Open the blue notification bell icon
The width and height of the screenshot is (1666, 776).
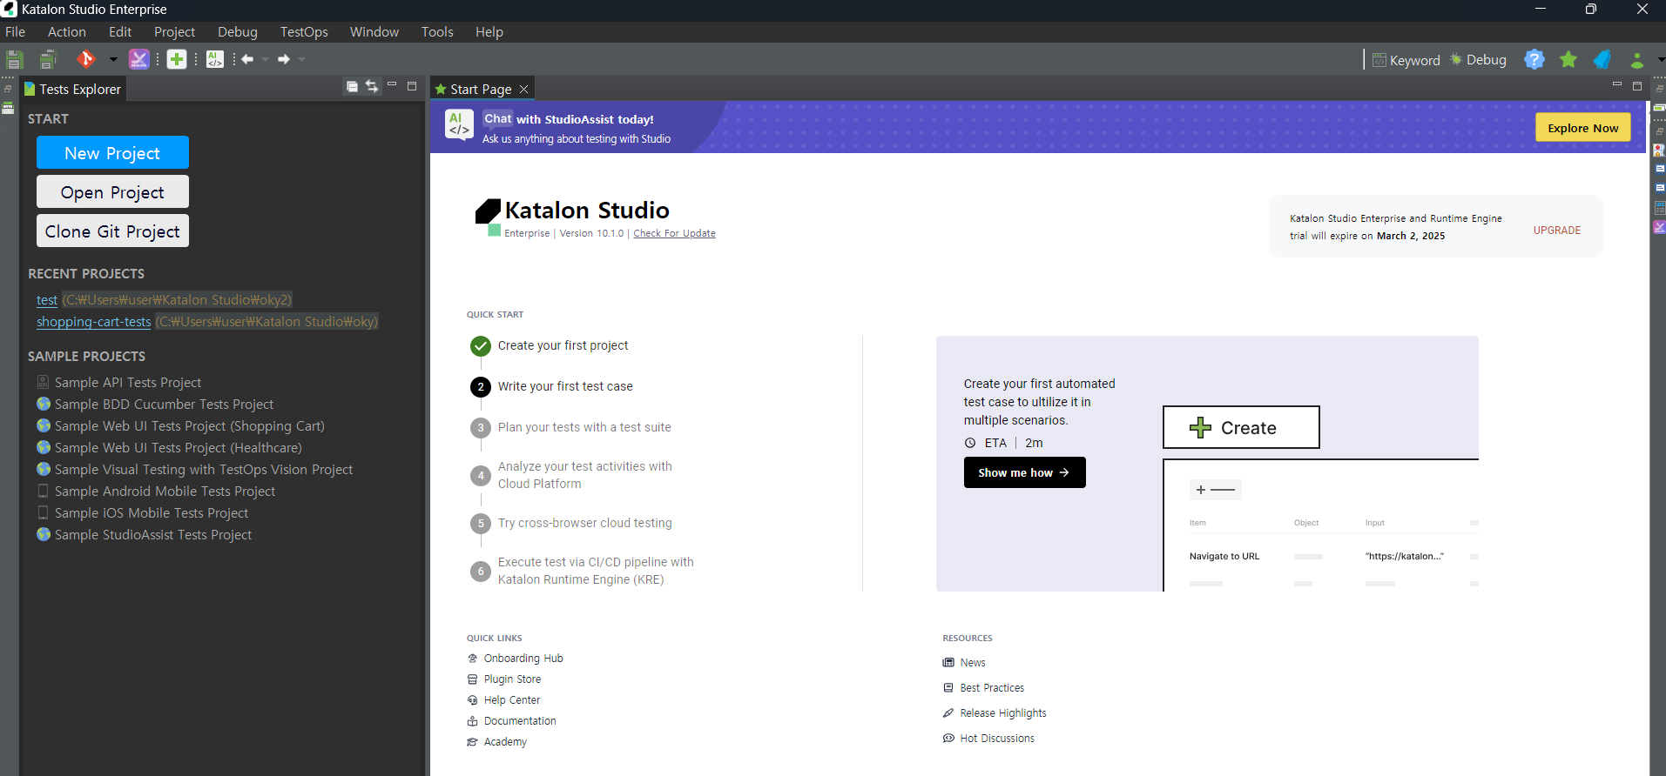pos(1602,59)
